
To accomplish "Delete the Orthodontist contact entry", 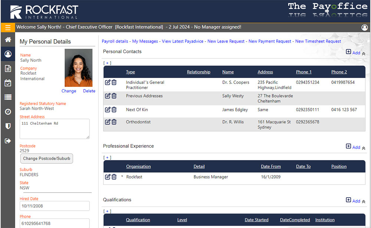I will [x=114, y=122].
